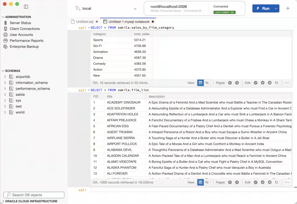Screen dimensions: 297x204
Task: Select preview view icon for sales_by_film_category result
Action: coord(207,83)
